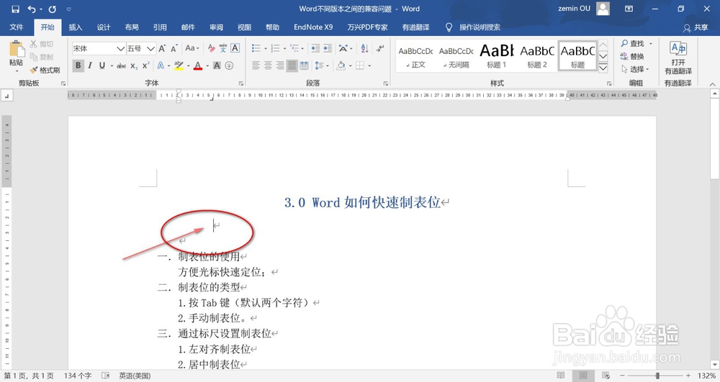Click the Format Painter 格式刷

pos(45,71)
